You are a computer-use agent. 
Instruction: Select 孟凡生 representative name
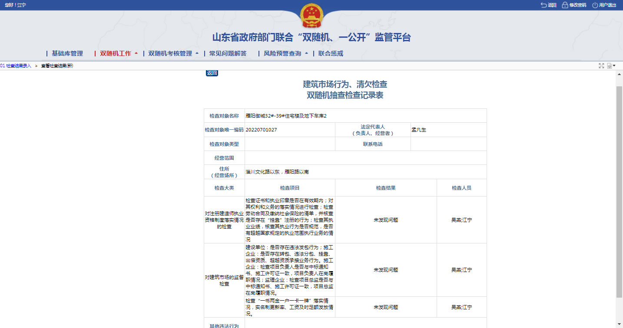pyautogui.click(x=419, y=130)
